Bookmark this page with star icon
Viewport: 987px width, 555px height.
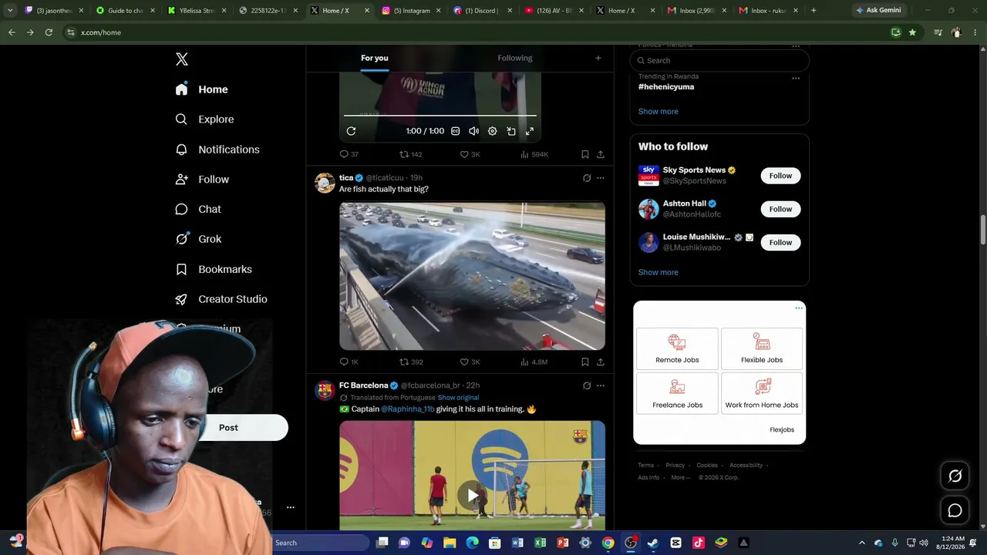(x=913, y=32)
